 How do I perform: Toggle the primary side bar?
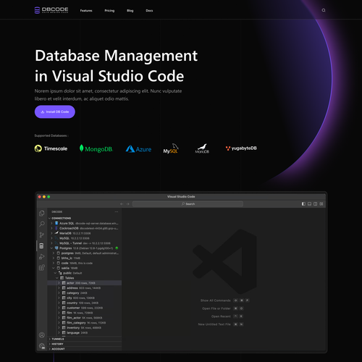coord(303,204)
